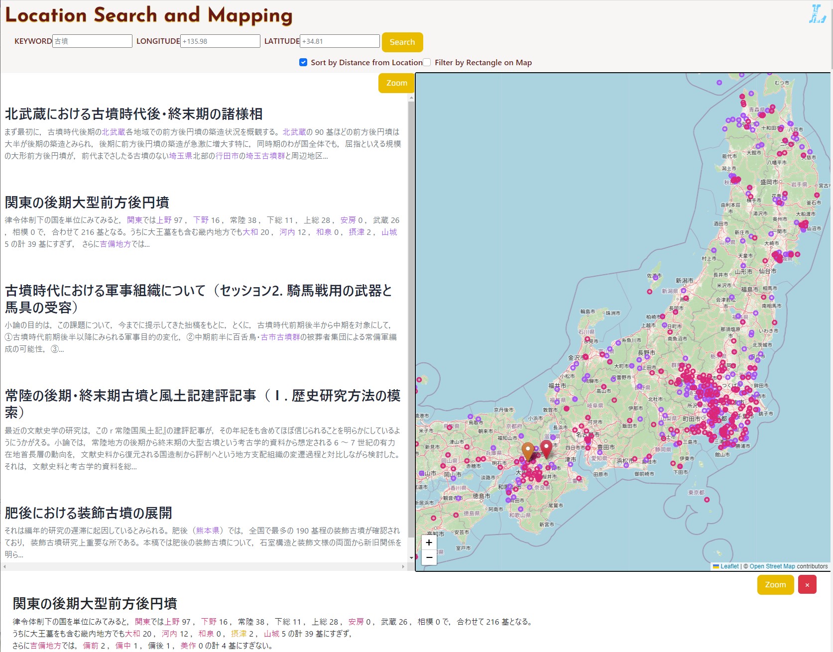Click 備前 link in bottom detail panel
Image resolution: width=833 pixels, height=652 pixels.
(91, 646)
